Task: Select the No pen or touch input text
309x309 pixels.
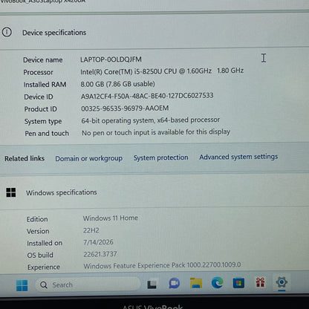Action: point(156,132)
